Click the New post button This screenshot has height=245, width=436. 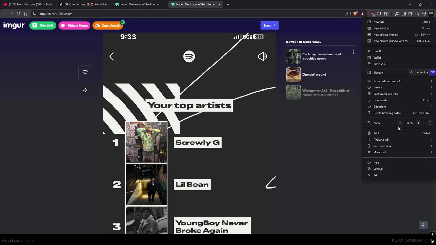[x=43, y=26]
